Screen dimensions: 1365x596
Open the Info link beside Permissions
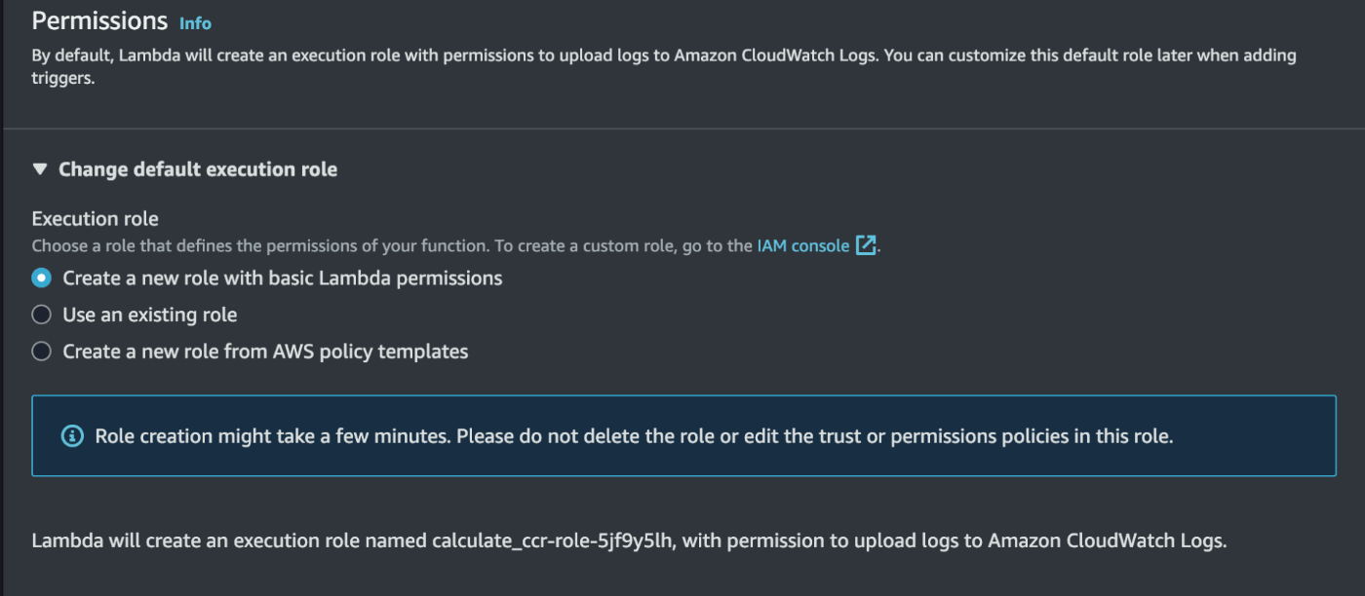(x=195, y=23)
